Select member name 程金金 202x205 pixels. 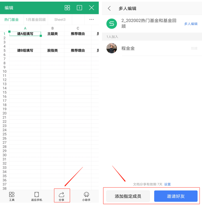point(128,48)
